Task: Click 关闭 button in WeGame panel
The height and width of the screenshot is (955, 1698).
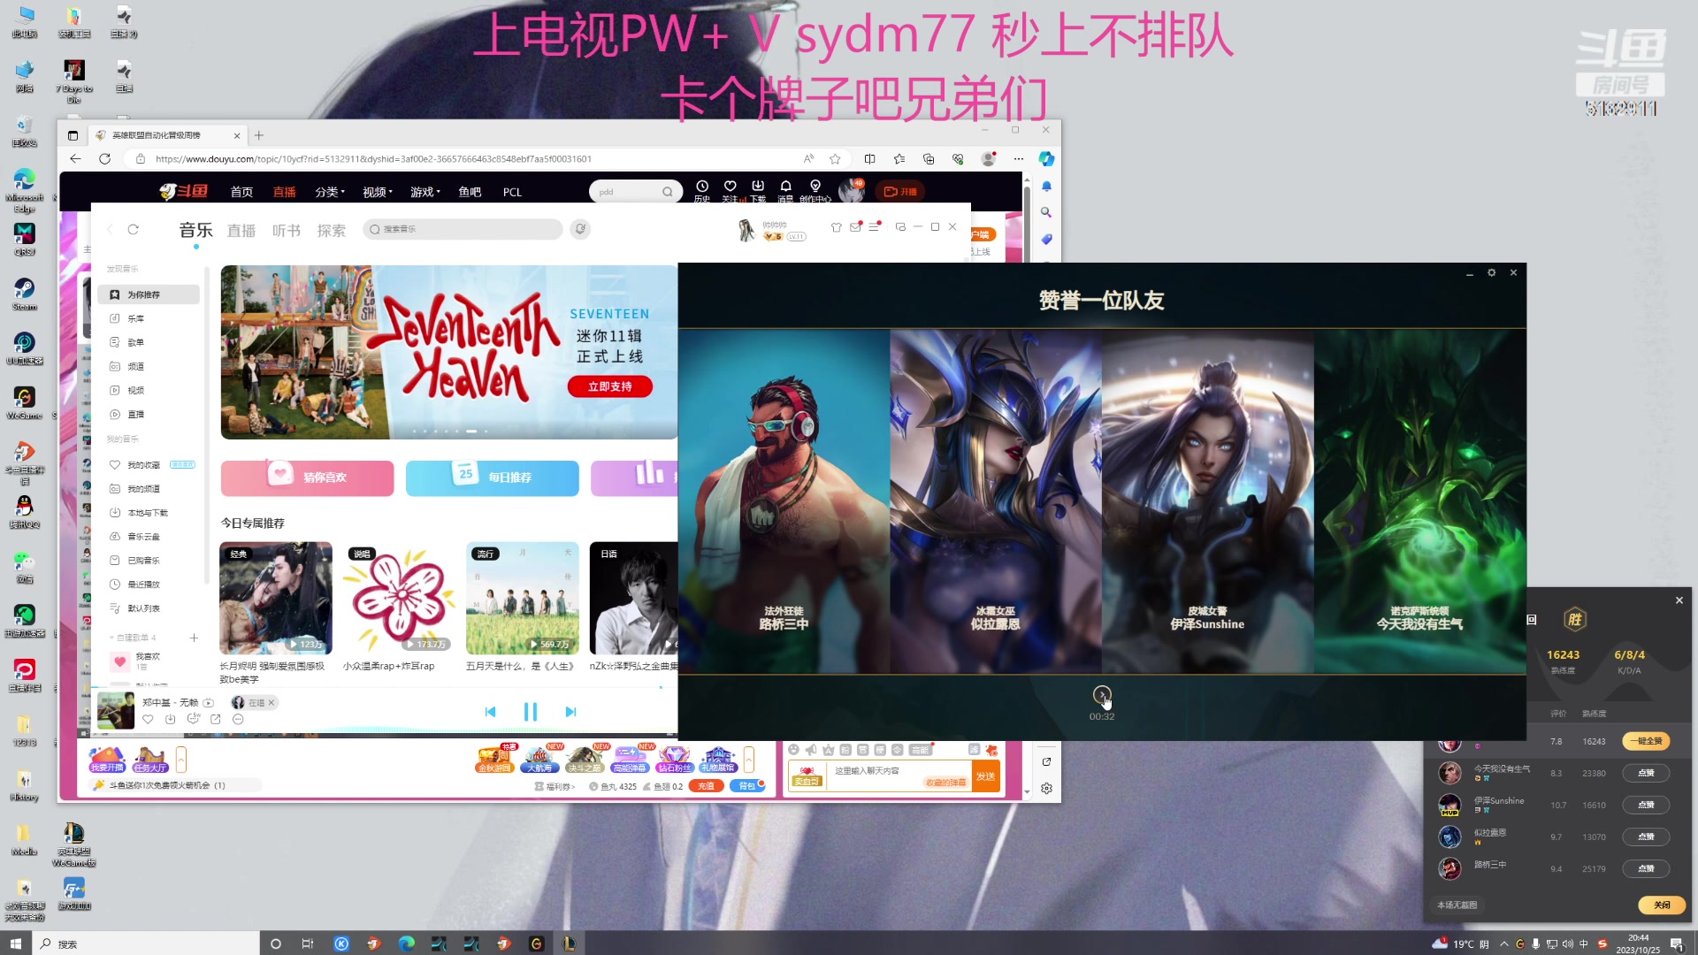Action: click(x=1662, y=905)
